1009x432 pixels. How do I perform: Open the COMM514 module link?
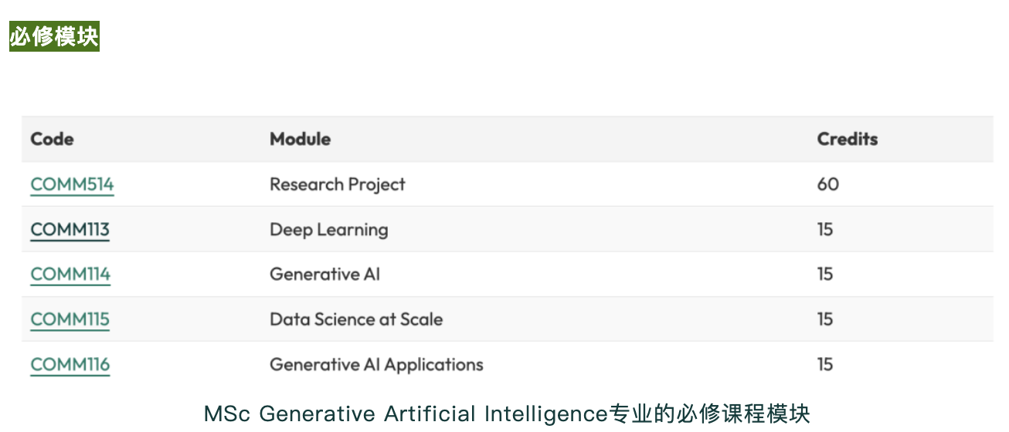click(72, 184)
